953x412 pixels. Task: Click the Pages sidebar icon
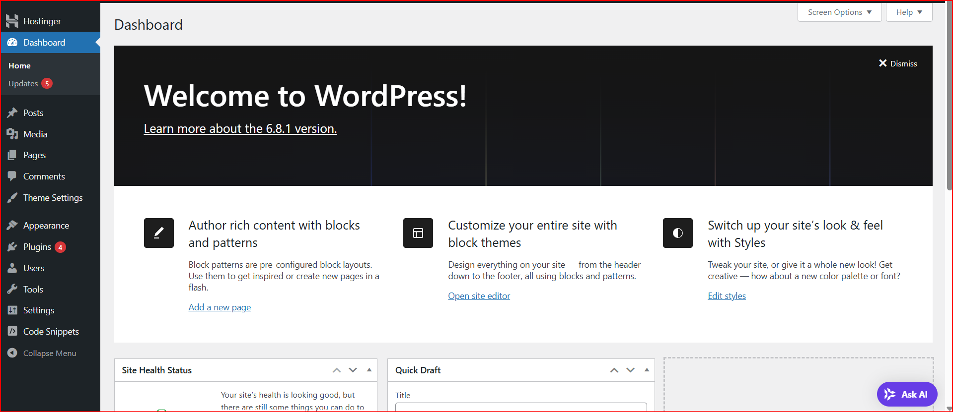pos(12,155)
